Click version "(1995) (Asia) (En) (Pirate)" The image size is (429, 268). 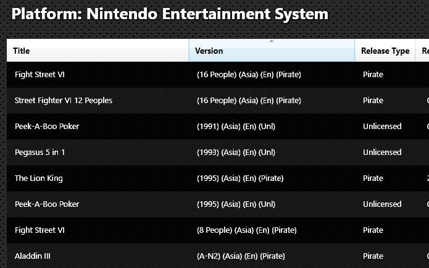coord(240,178)
